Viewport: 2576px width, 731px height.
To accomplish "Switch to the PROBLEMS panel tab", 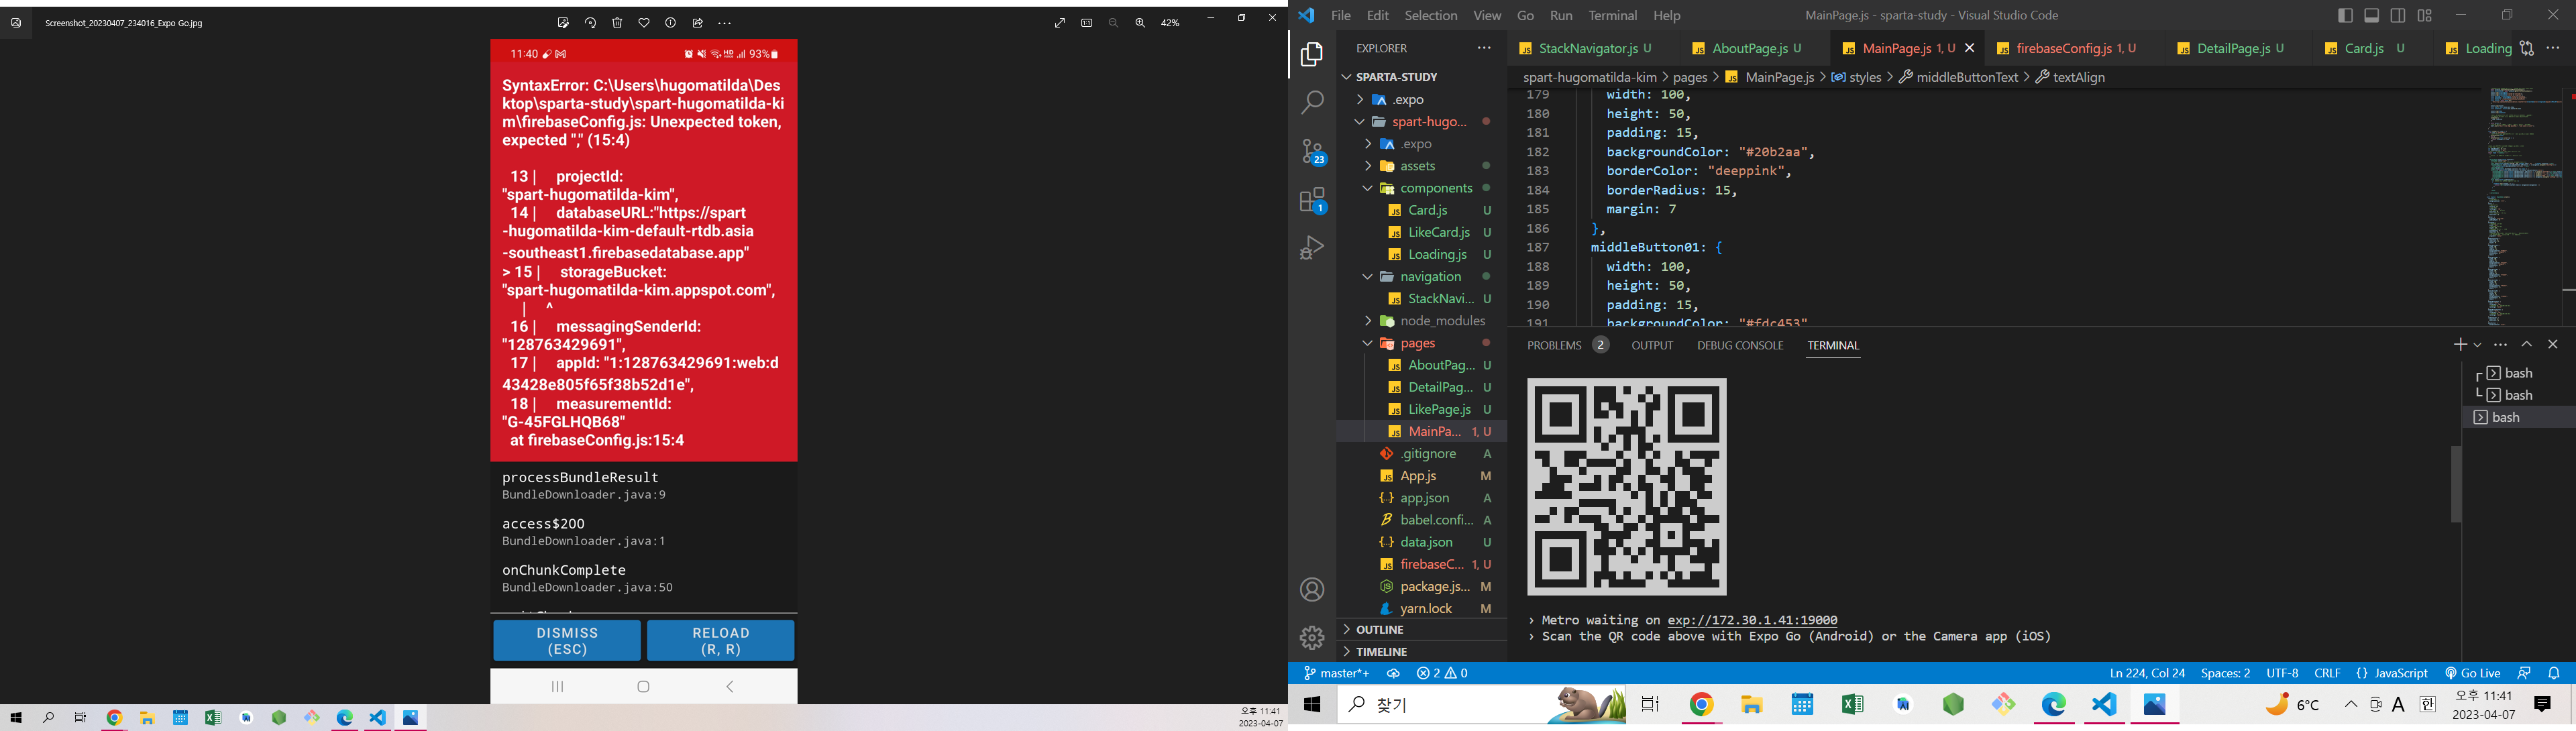I will 1567,345.
